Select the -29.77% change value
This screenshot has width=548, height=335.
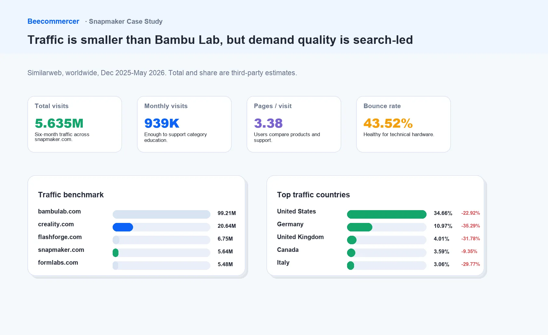[x=470, y=264]
